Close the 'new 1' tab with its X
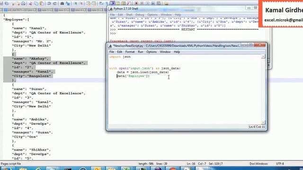Viewport: 303px width, 170px height. [x=52, y=10]
